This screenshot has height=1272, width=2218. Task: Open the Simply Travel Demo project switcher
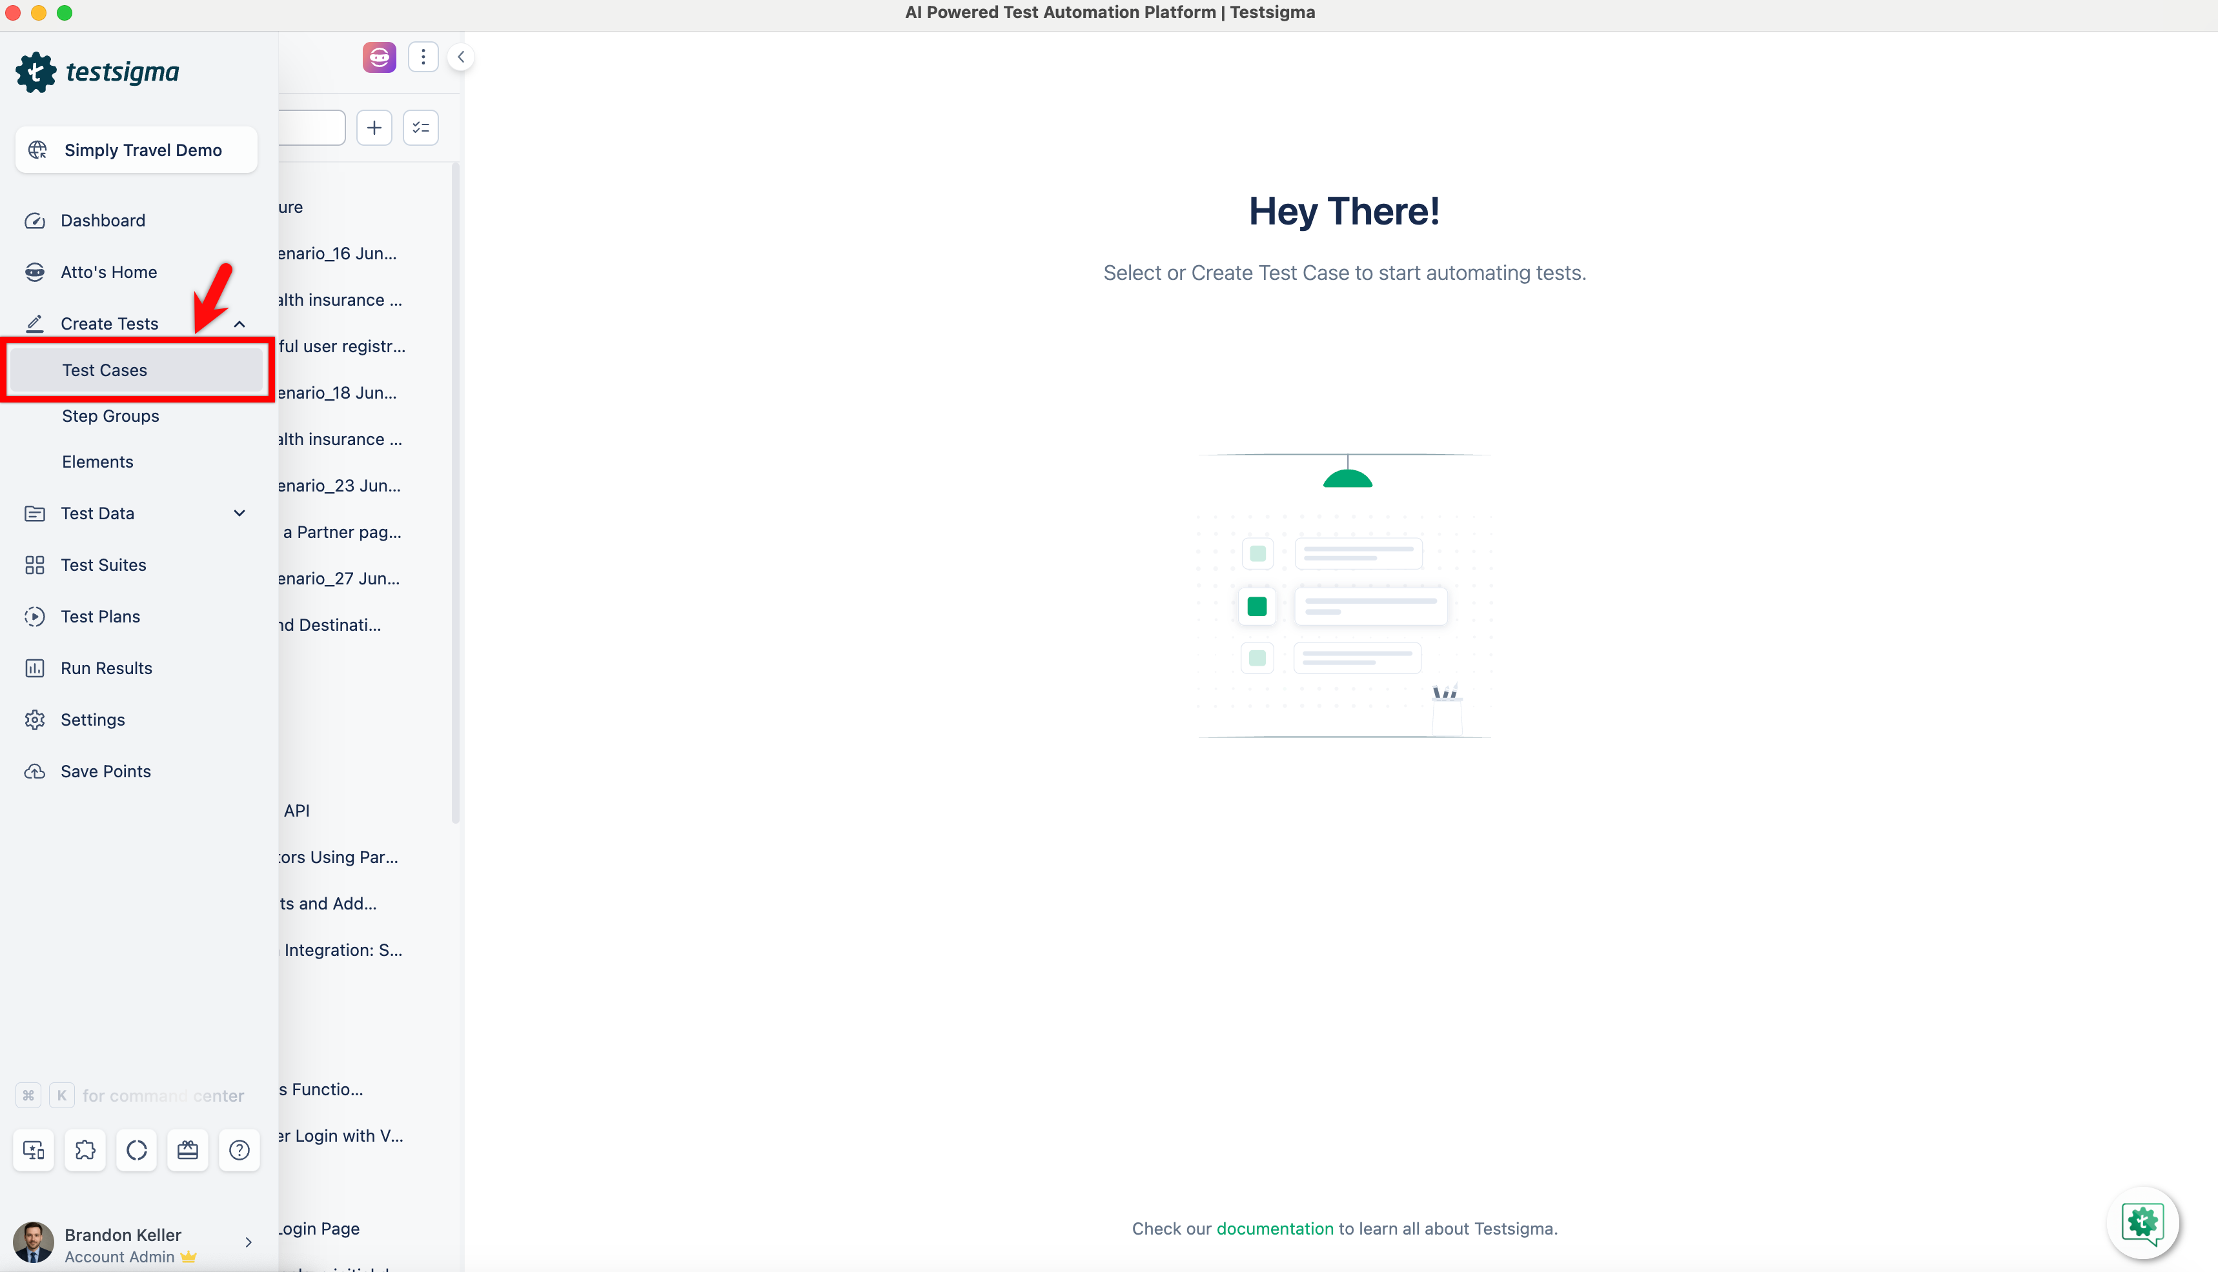(x=136, y=150)
